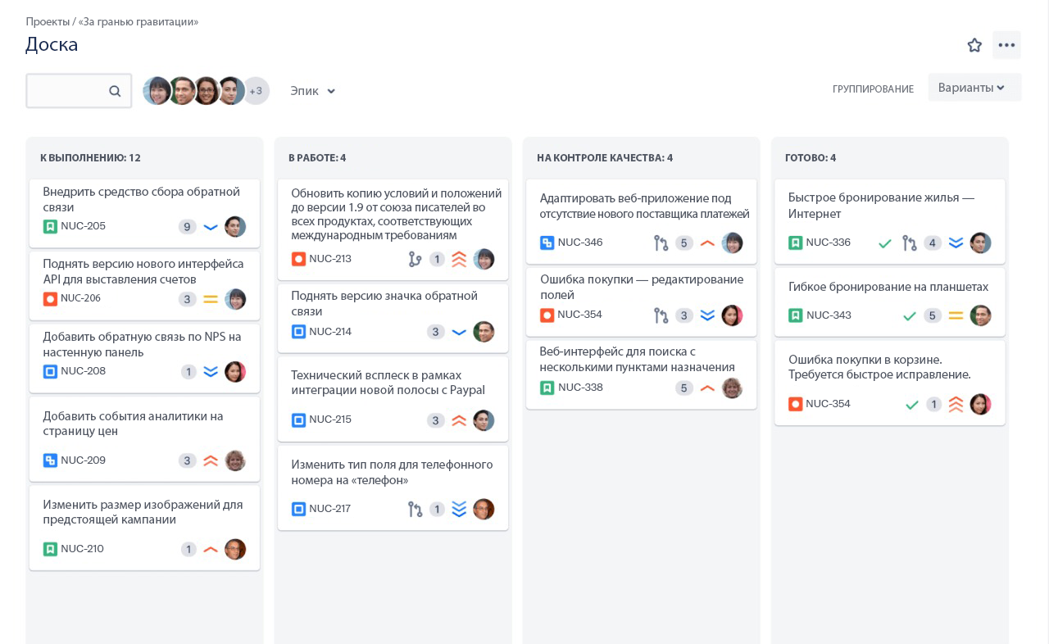The image size is (1049, 644).
Task: Click the bug type icon on NUC-206
Action: 50,299
